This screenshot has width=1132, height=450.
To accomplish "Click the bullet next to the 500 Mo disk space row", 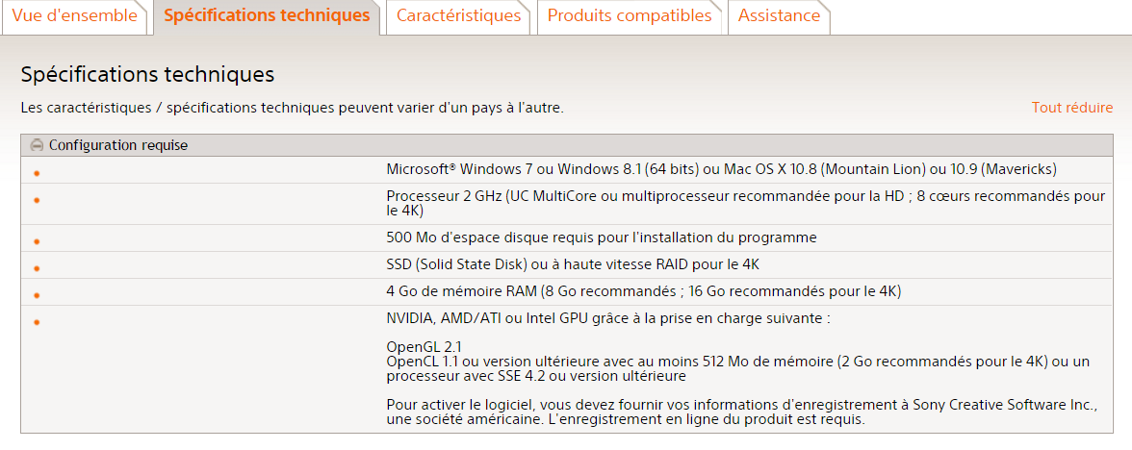I will tap(37, 242).
